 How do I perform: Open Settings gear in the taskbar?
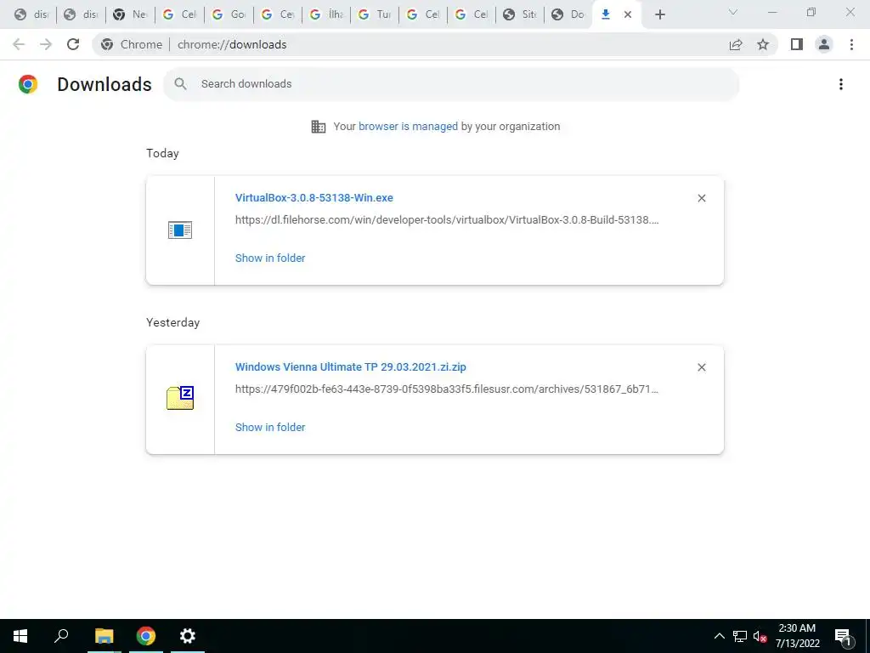(x=188, y=636)
